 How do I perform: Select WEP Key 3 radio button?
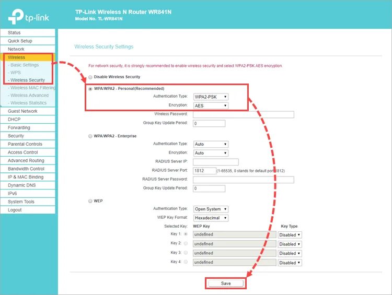point(186,253)
